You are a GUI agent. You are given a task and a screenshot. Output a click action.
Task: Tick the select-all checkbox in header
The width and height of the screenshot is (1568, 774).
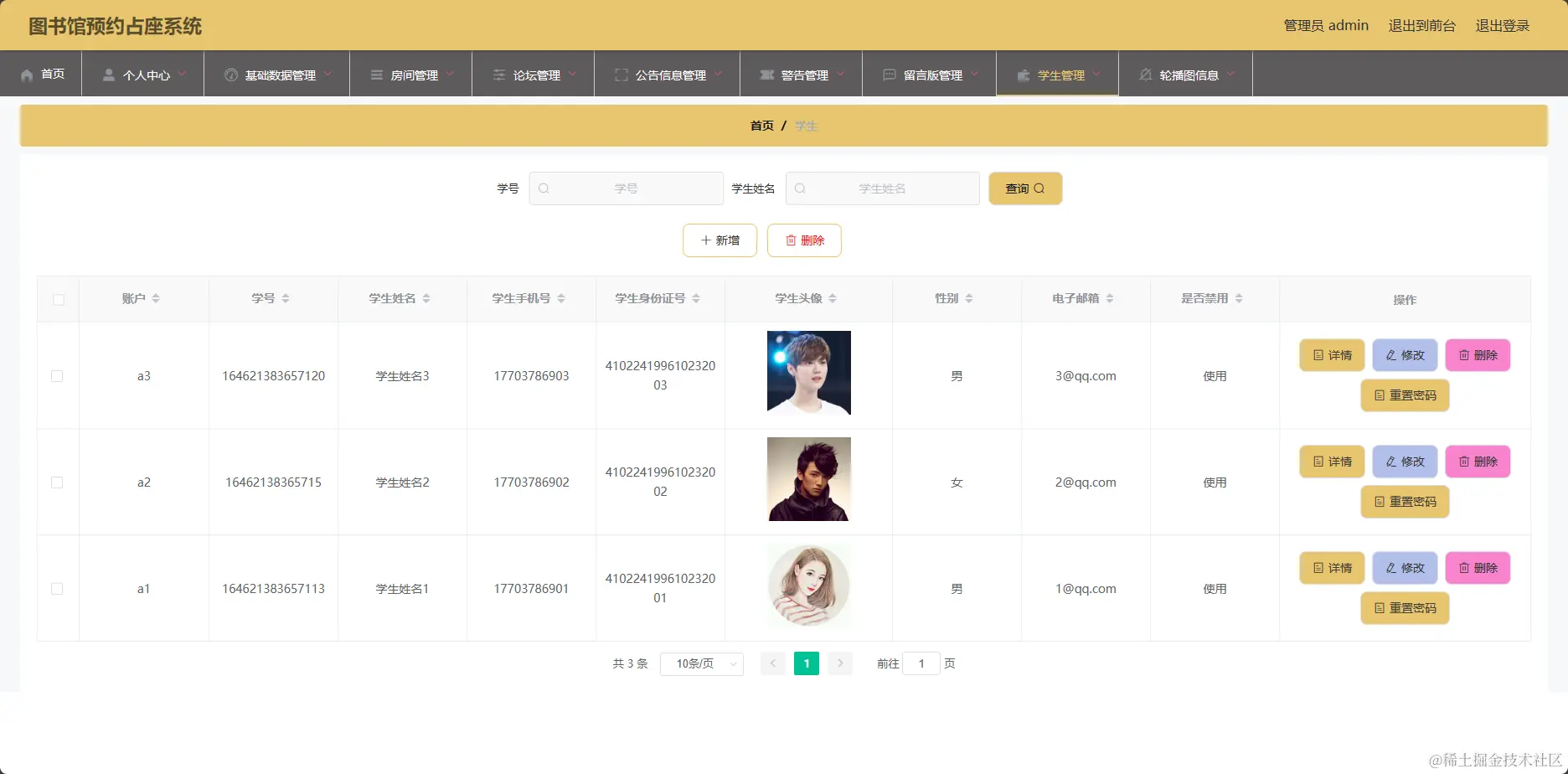click(59, 300)
